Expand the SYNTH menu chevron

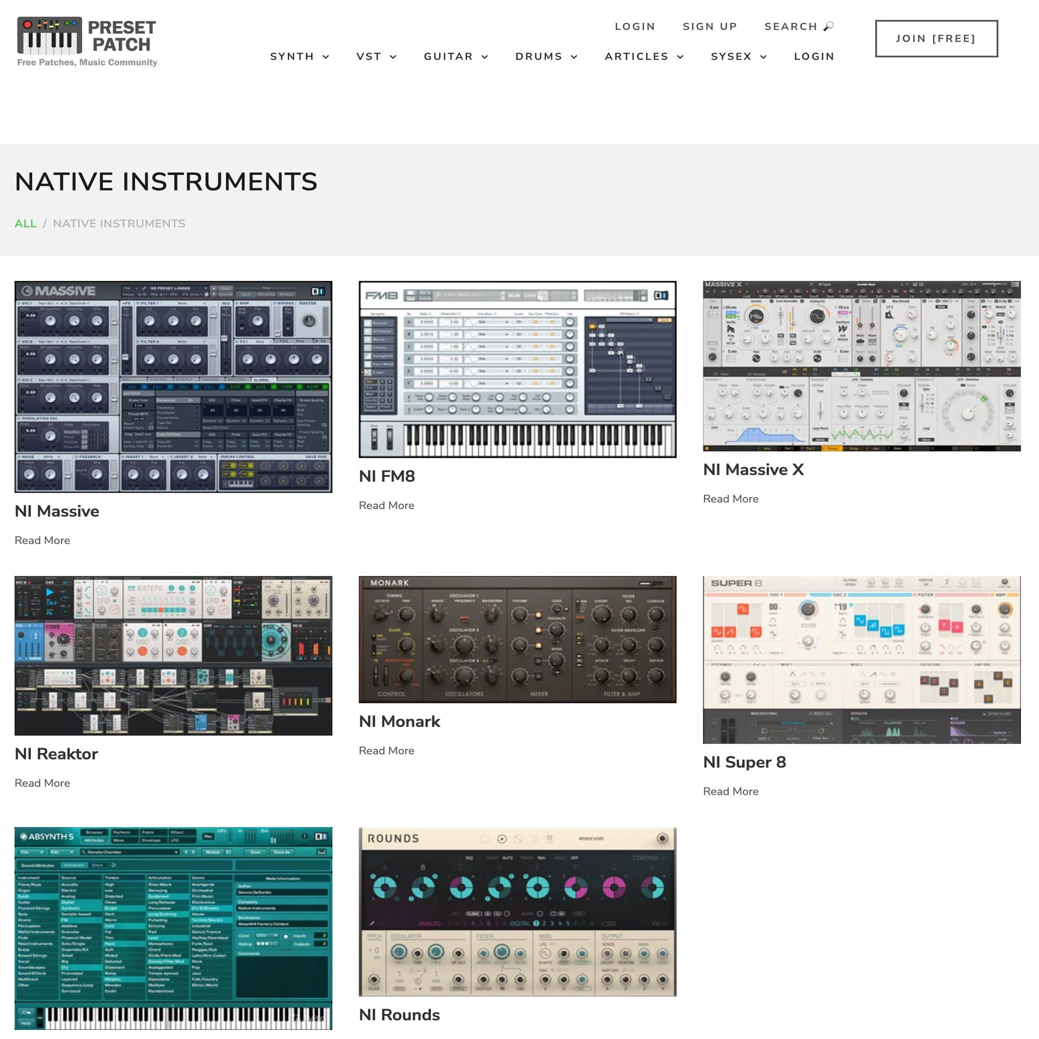(326, 57)
